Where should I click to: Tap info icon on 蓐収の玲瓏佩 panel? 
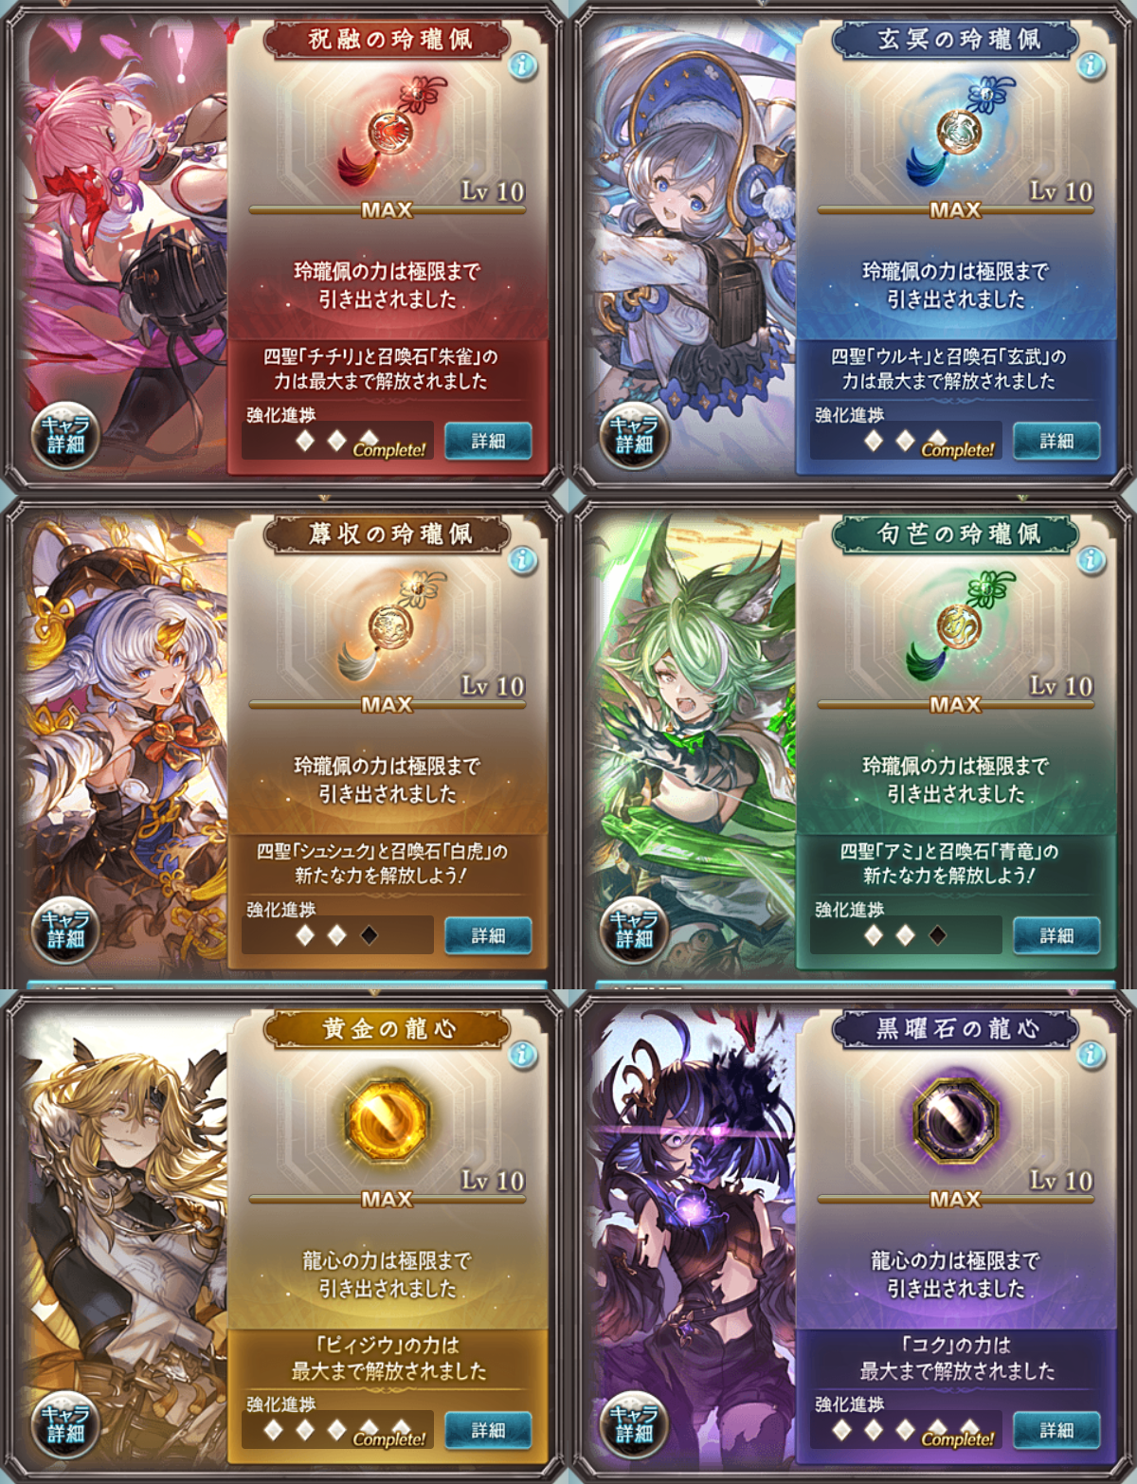click(522, 560)
